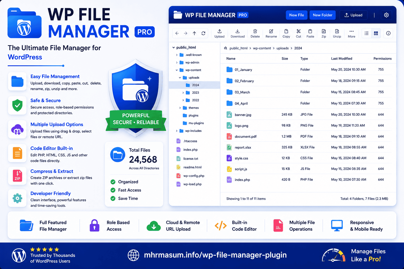Click the Easy File Management heading

[55, 76]
